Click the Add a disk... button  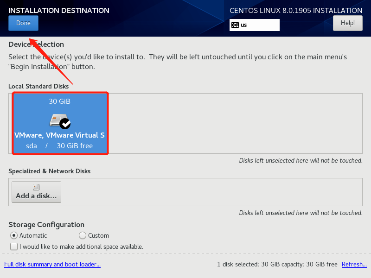tap(37, 192)
